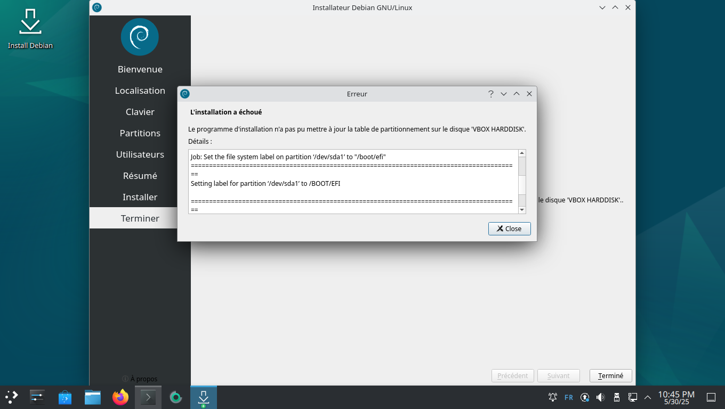Image resolution: width=725 pixels, height=409 pixels.
Task: Select Résumé step in sidebar
Action: (x=140, y=176)
